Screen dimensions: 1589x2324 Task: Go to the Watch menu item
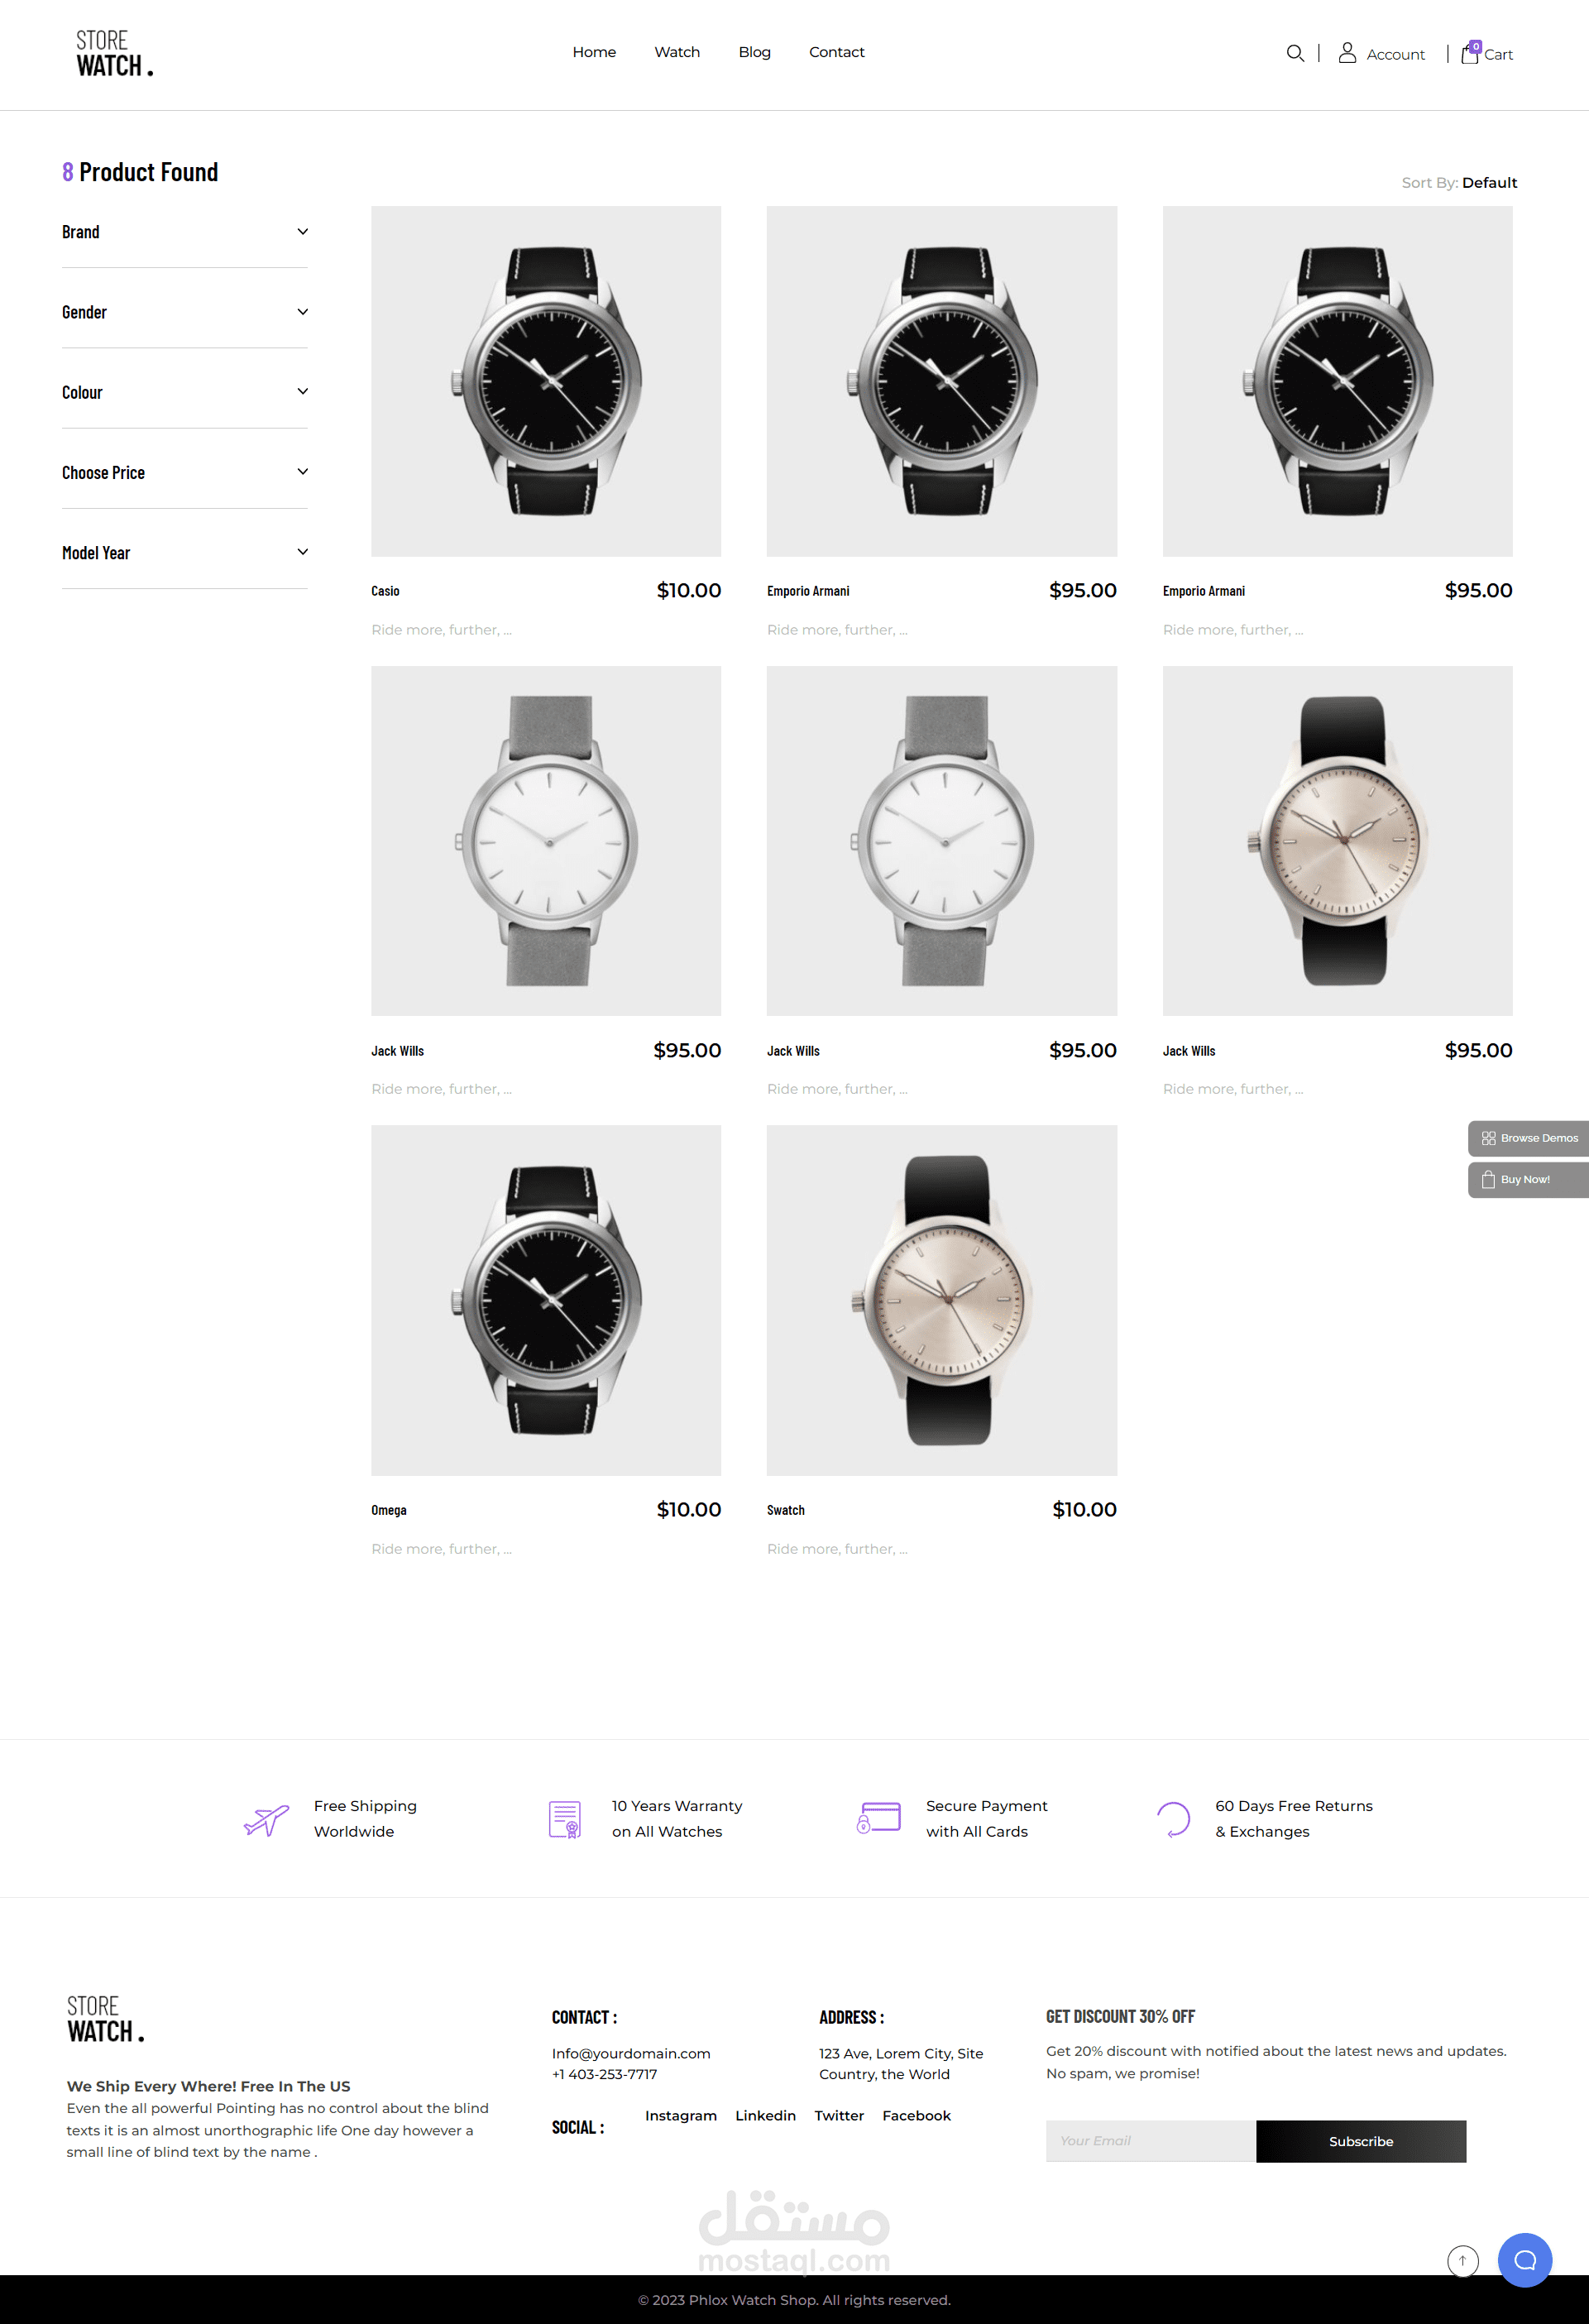[x=677, y=52]
